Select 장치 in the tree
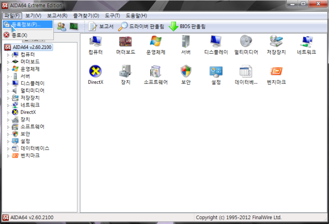The height and width of the screenshot is (224, 329). [x=25, y=119]
